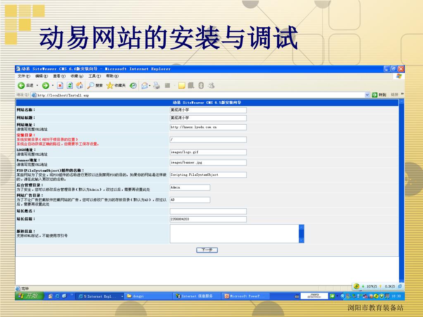Click the green Forward arrow button
The height and width of the screenshot is (317, 423).
click(45, 85)
